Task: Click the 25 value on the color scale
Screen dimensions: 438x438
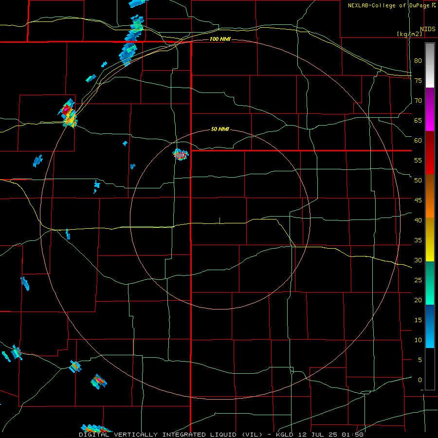Action: click(x=418, y=280)
